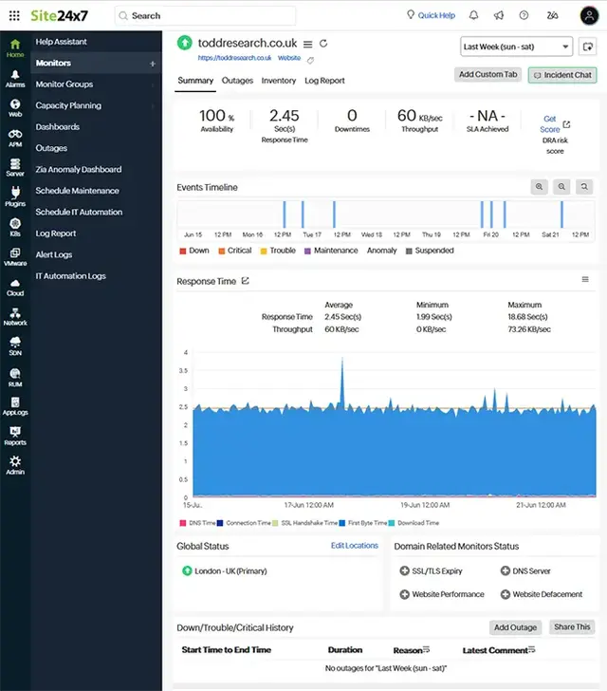Open the monitor hamburger options menu
Image resolution: width=607 pixels, height=691 pixels.
pos(308,44)
